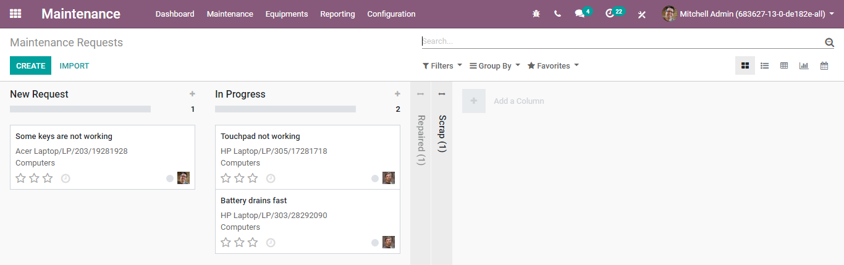The height and width of the screenshot is (265, 844).
Task: Set second star on Some keys card
Action: click(x=35, y=178)
